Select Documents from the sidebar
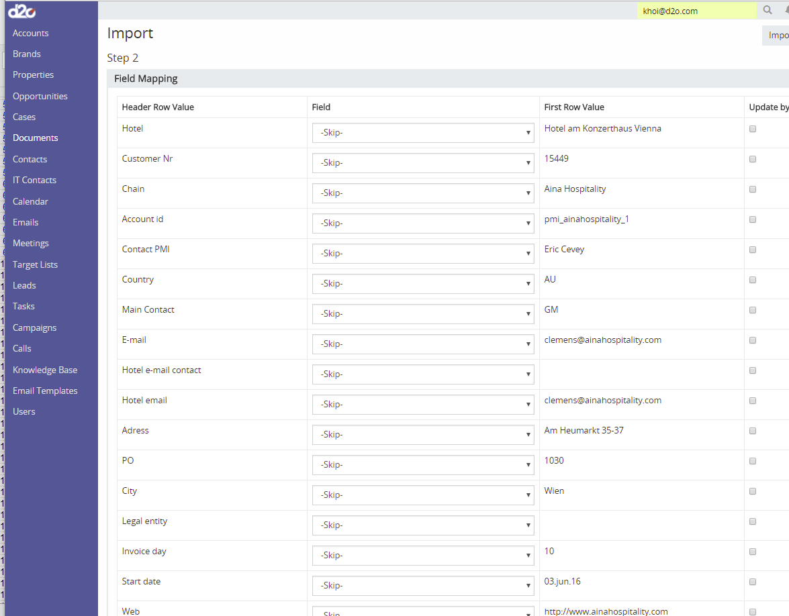 [36, 138]
